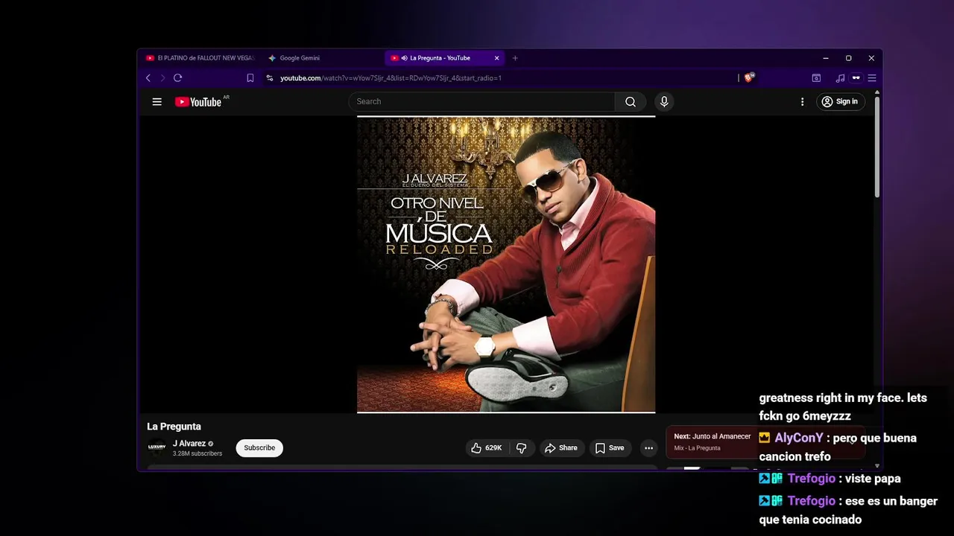The image size is (954, 536).
Task: Open a new browser tab
Action: point(514,58)
